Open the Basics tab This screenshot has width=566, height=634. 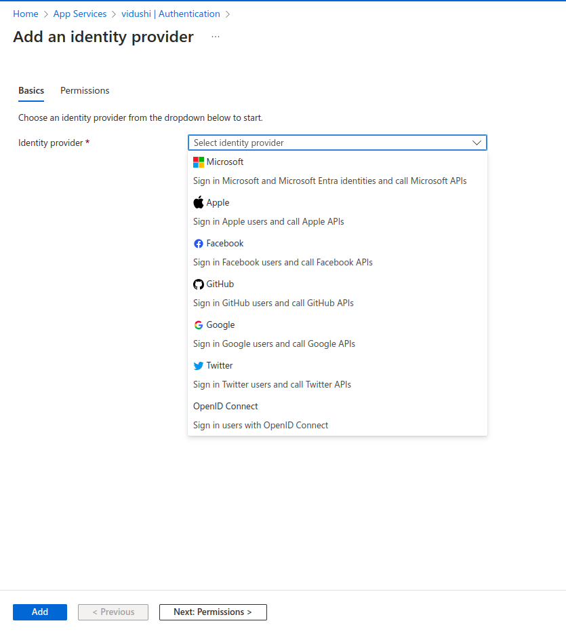click(31, 90)
